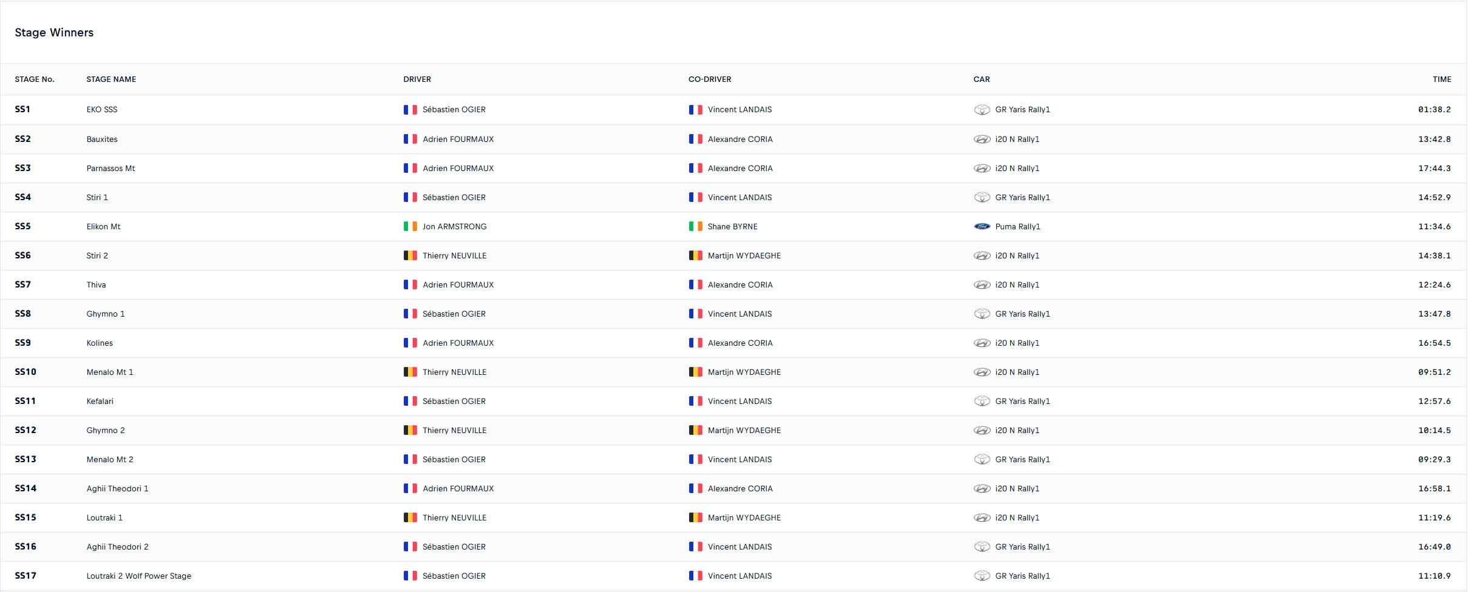1468x592 pixels.
Task: Click the STAGE NAME column header
Action: tap(111, 79)
